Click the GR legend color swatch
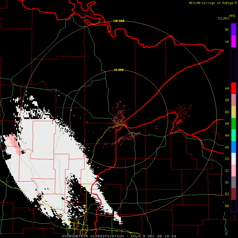Viewport: 238px width, 238px height. (234, 100)
